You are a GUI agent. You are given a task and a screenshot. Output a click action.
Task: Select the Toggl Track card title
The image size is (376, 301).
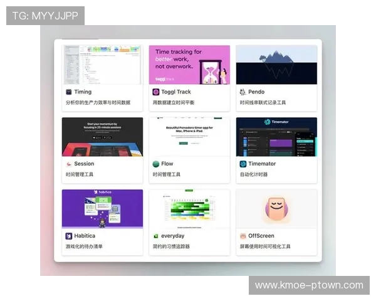tap(176, 92)
